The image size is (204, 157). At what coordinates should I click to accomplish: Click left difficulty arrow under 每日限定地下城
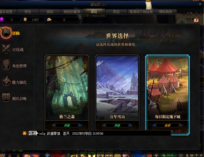point(154,125)
